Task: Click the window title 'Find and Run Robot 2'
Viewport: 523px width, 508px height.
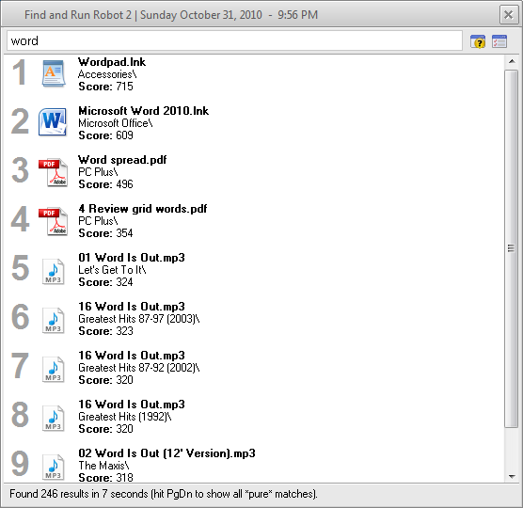Action: coord(78,15)
